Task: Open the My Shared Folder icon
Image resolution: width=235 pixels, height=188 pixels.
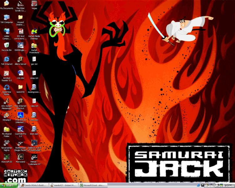Action: point(6,129)
